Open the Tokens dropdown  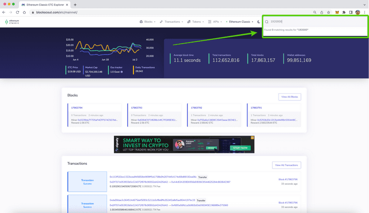196,22
